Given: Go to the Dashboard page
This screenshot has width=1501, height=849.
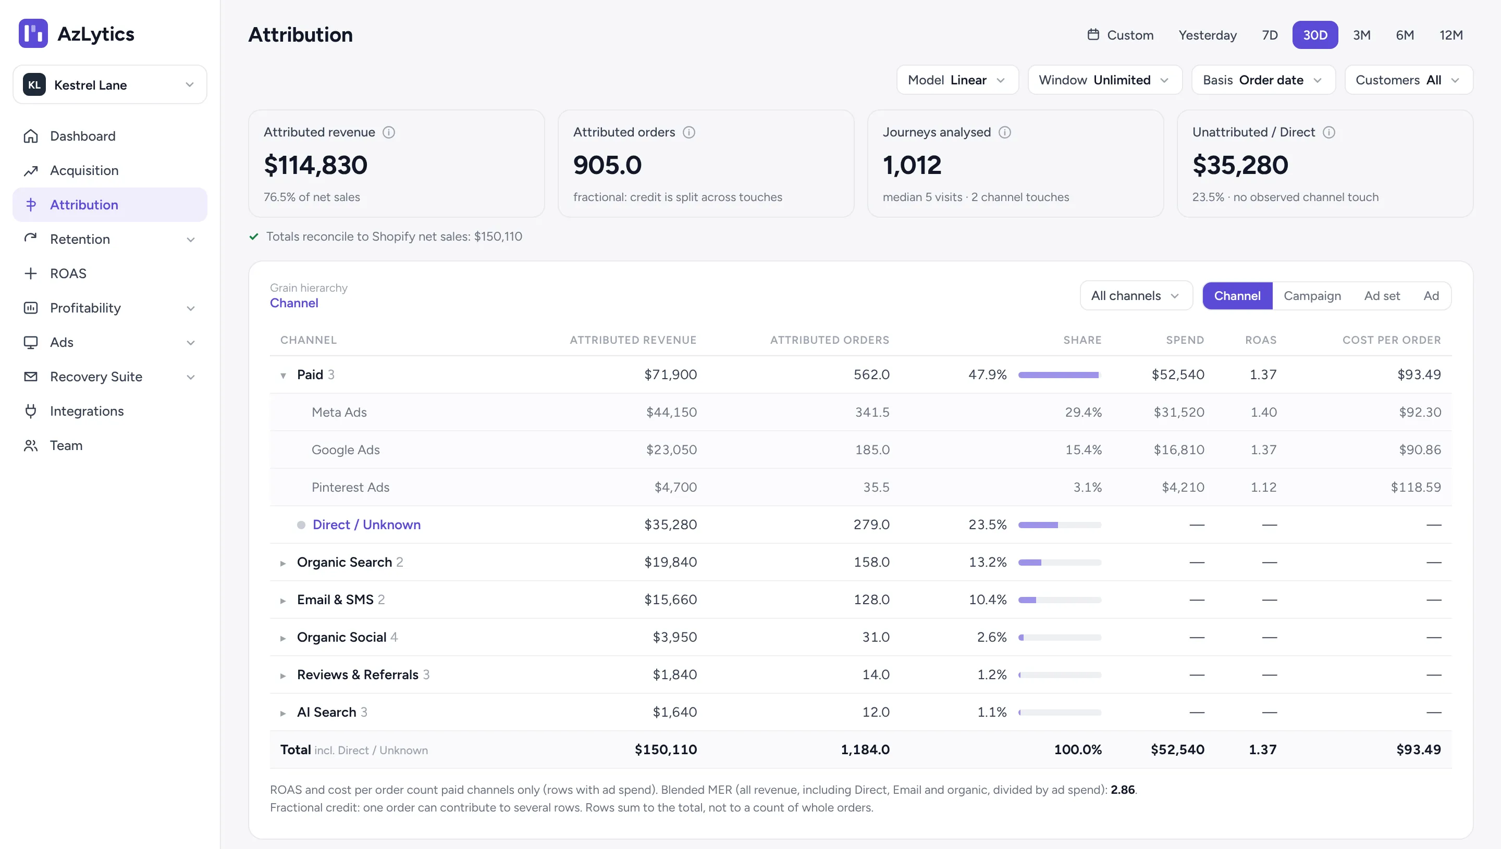Looking at the screenshot, I should click(x=109, y=136).
